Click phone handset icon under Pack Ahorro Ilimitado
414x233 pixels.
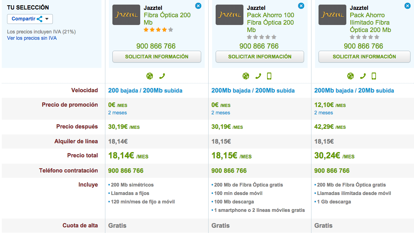(363, 76)
